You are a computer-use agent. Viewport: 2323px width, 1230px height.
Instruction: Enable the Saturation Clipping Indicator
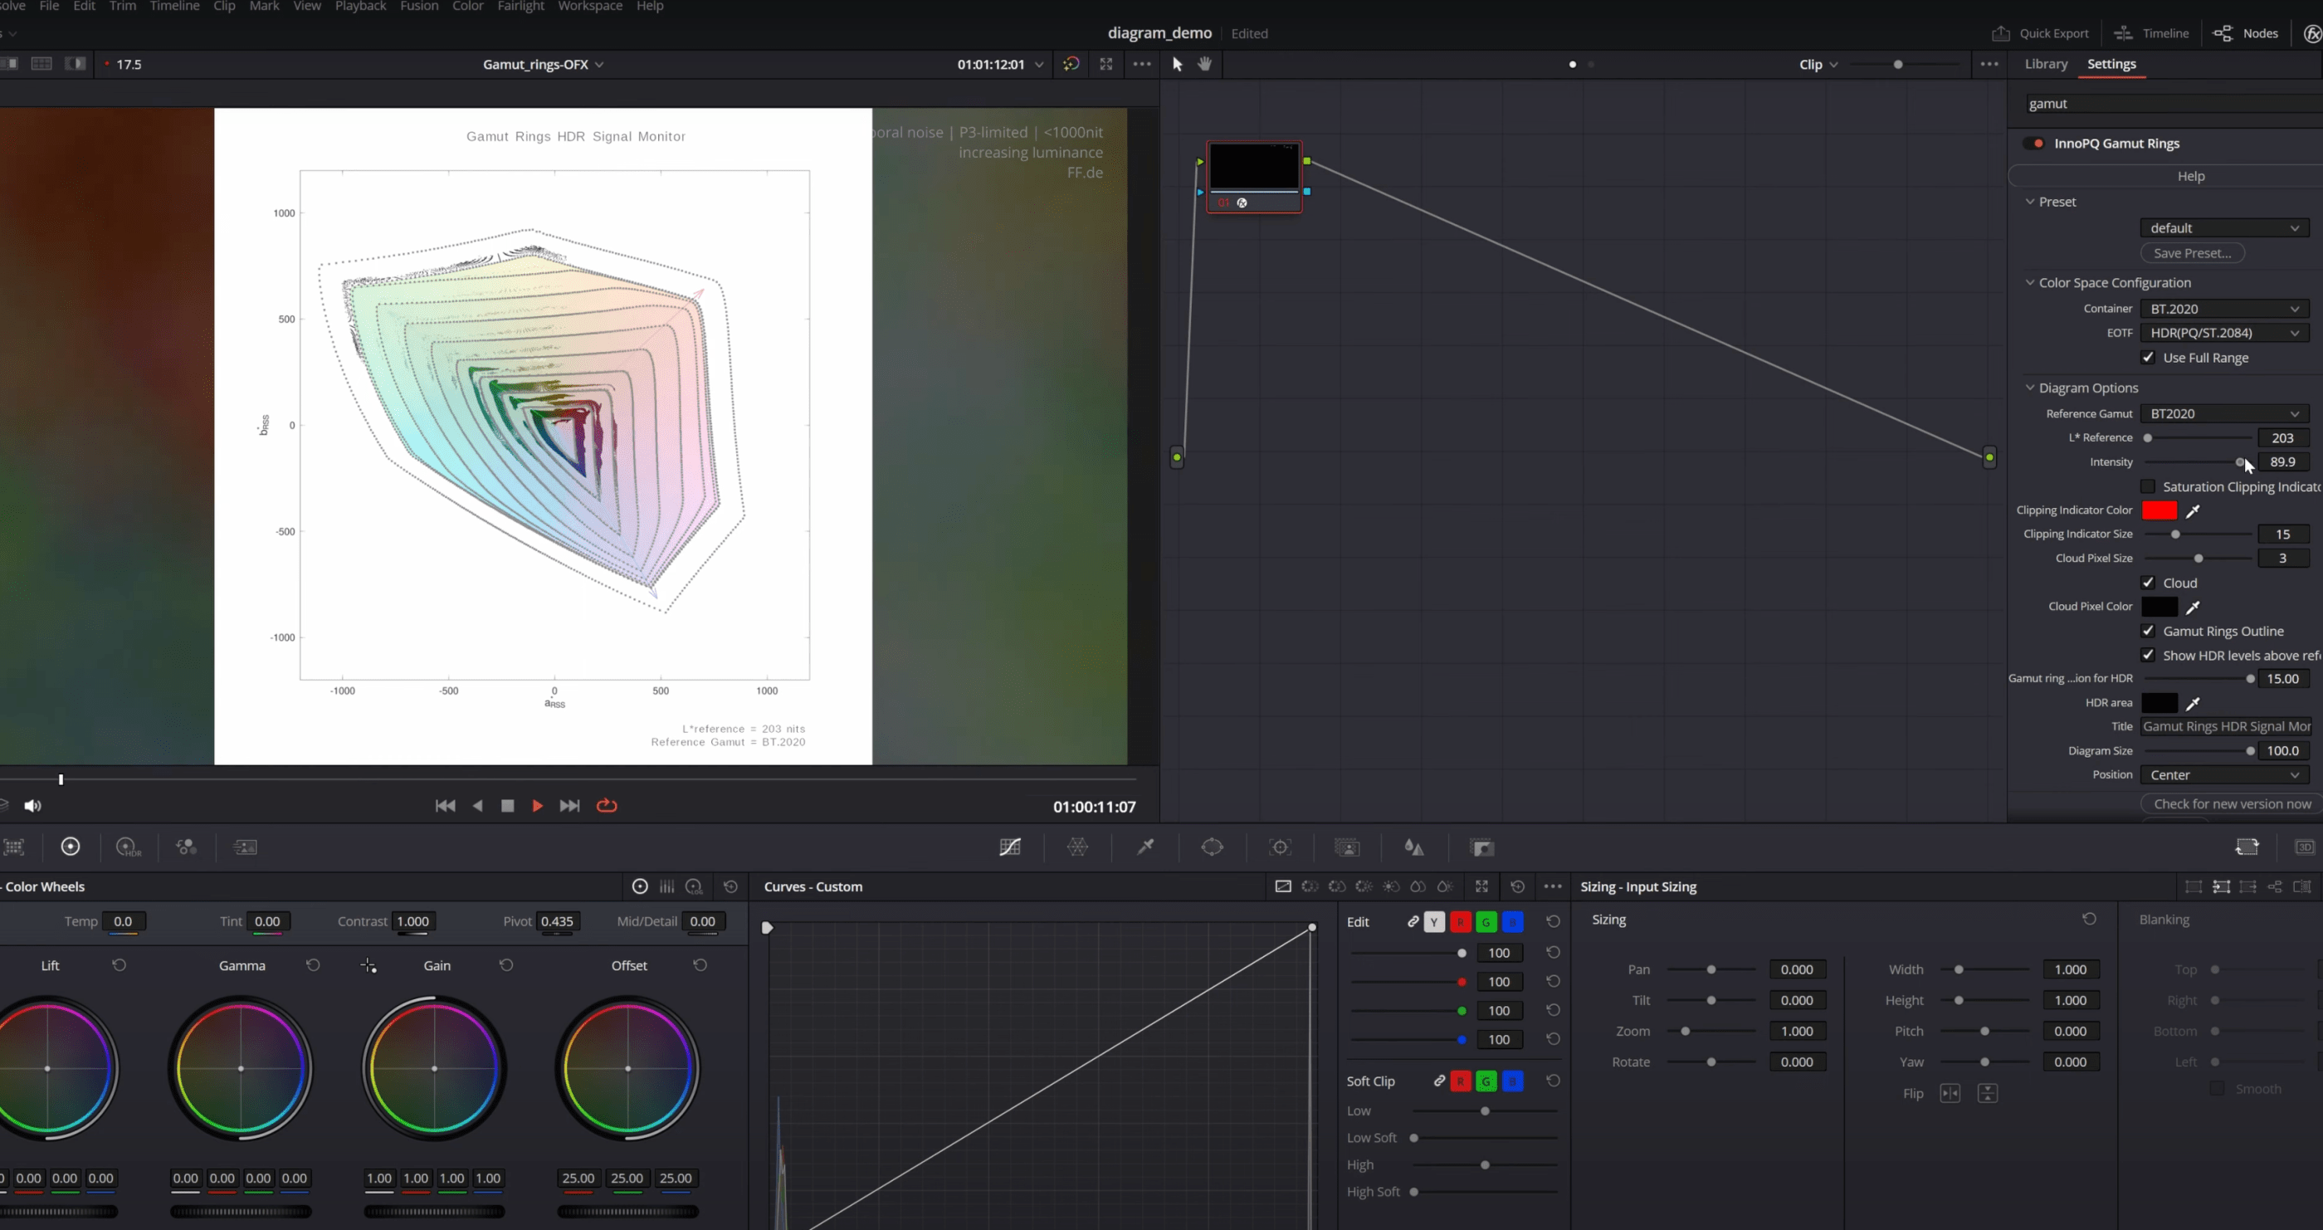(x=2148, y=487)
